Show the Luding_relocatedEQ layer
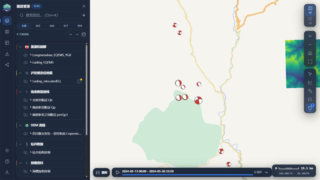Screen dimensions: 320x180 25,81
